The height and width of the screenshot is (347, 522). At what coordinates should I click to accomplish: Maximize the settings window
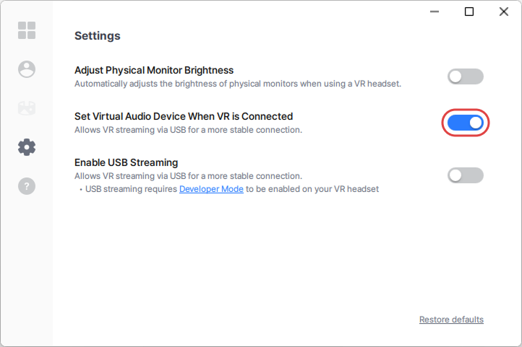tap(469, 12)
